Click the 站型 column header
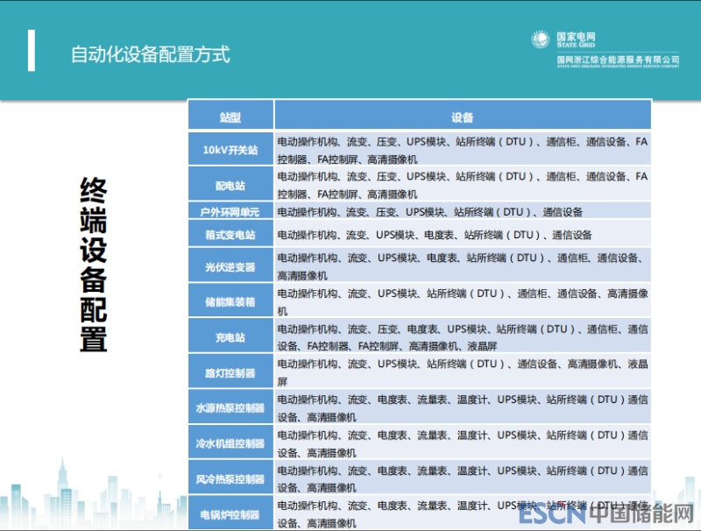 click(x=230, y=117)
